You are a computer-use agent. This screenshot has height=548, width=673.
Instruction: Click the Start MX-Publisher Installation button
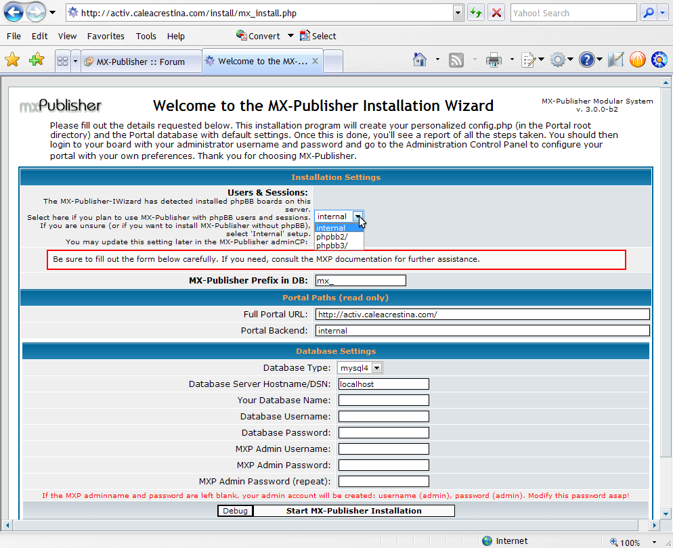point(353,511)
